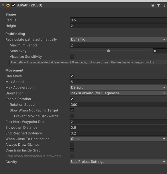
Task: Uncheck Slow When Not Facing Target
Action: coord(72,110)
